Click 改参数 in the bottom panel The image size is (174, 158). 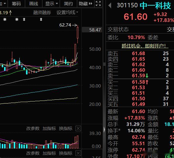(x=33, y=153)
